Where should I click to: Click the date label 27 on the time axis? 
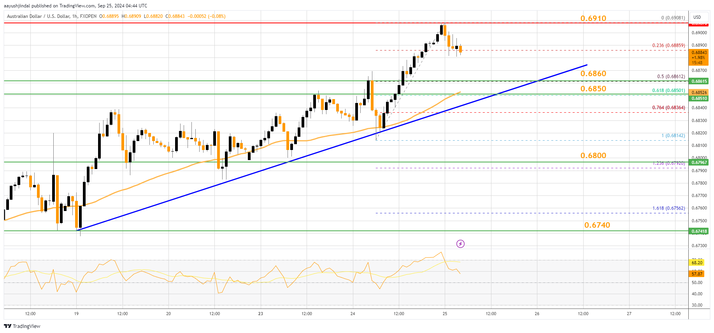629,314
